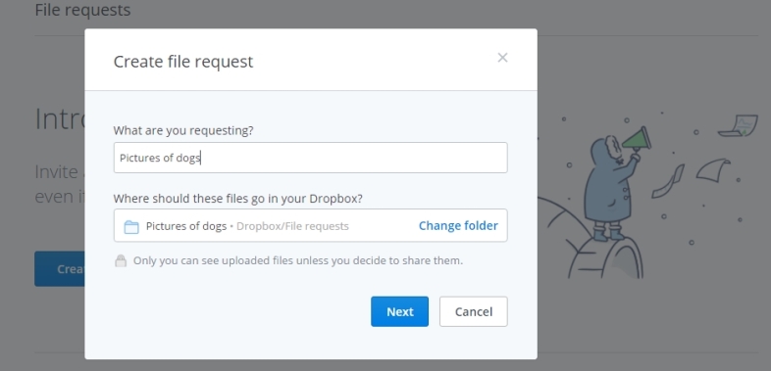This screenshot has height=371, width=771.
Task: Click the folder icon beside Pictures of dogs
Action: click(131, 226)
